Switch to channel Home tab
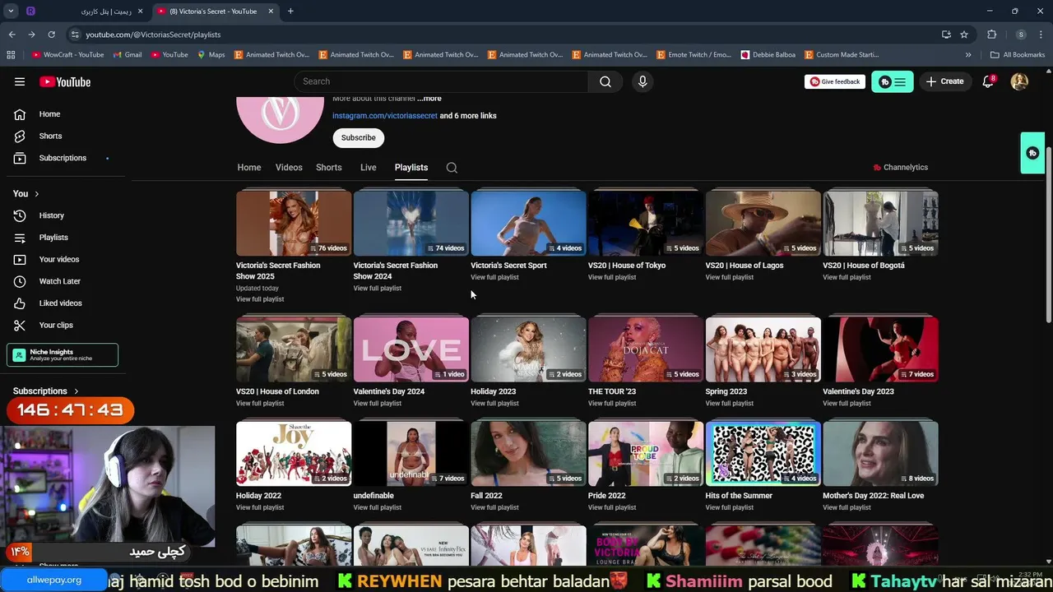Image resolution: width=1053 pixels, height=592 pixels. point(249,167)
